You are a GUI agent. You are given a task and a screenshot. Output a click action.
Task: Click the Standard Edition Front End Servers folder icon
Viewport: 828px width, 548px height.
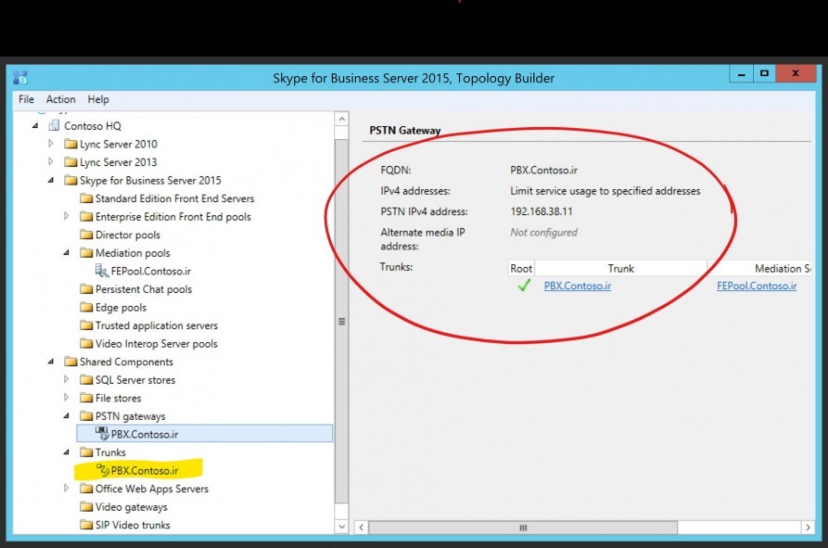click(x=86, y=198)
